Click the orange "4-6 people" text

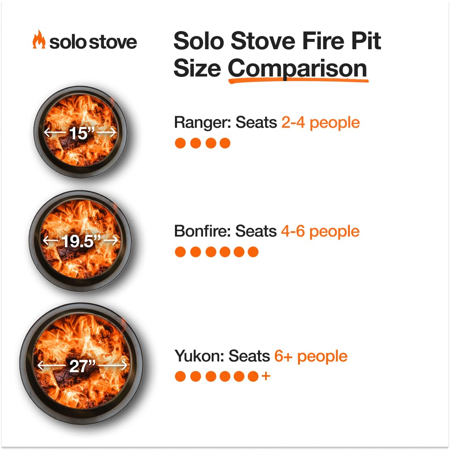pyautogui.click(x=320, y=231)
